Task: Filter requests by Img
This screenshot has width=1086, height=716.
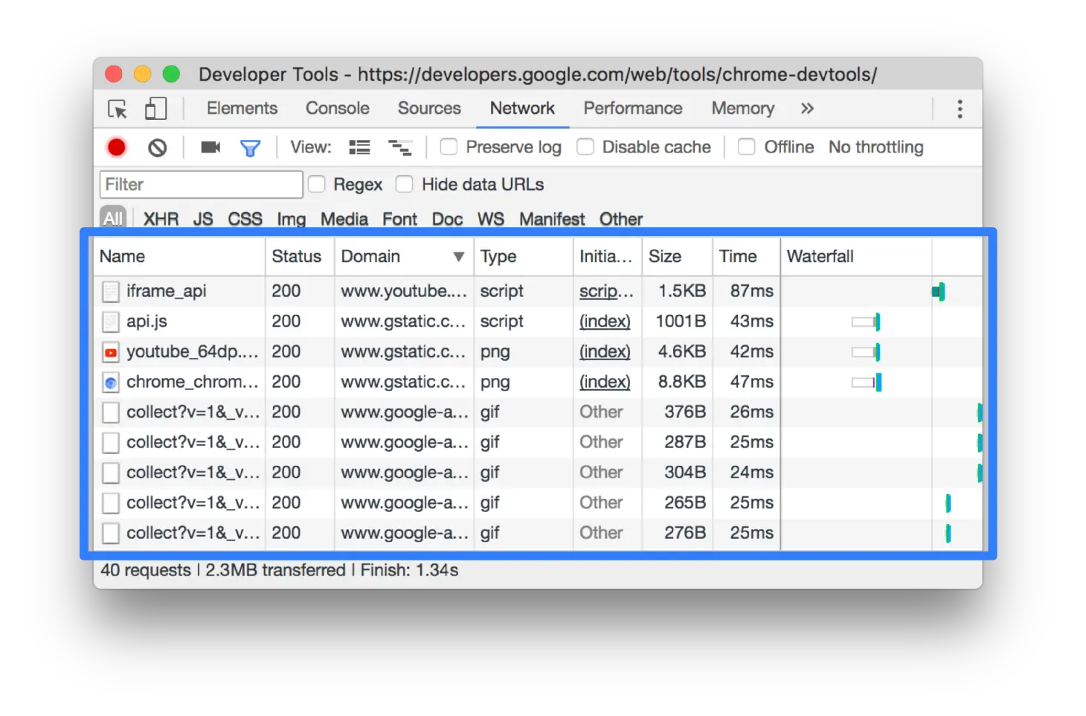Action: point(292,219)
